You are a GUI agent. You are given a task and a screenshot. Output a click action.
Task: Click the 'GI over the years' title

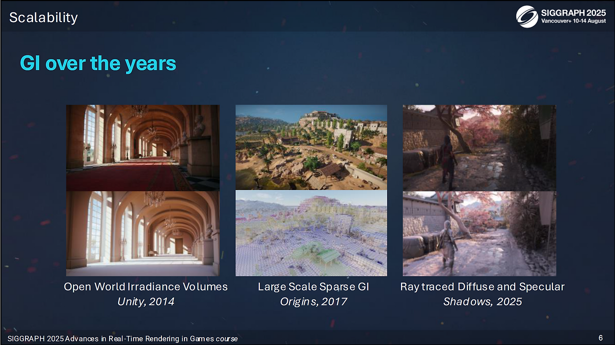pyautogui.click(x=98, y=63)
